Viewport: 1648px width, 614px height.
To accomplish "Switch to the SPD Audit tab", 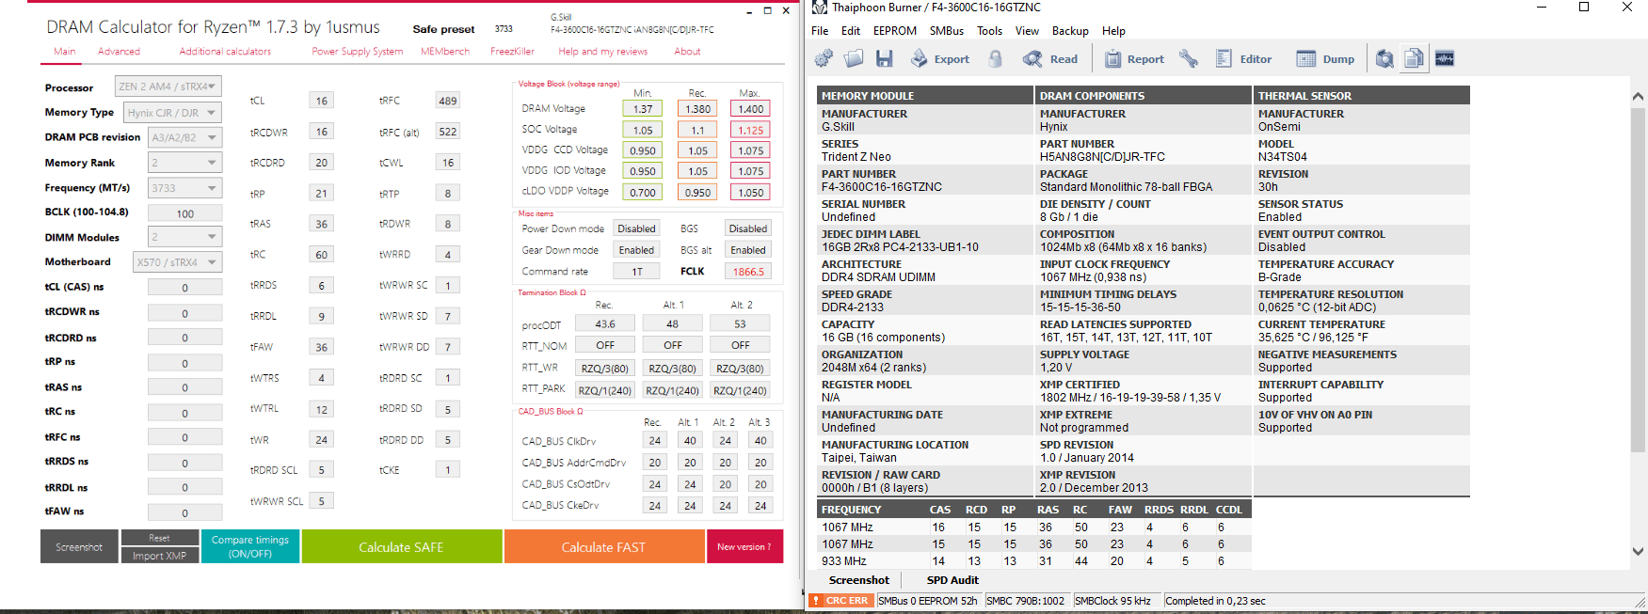I will [952, 580].
